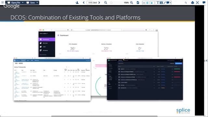
Task: Select Services in the DCOS sidebar
Action: 47,43
